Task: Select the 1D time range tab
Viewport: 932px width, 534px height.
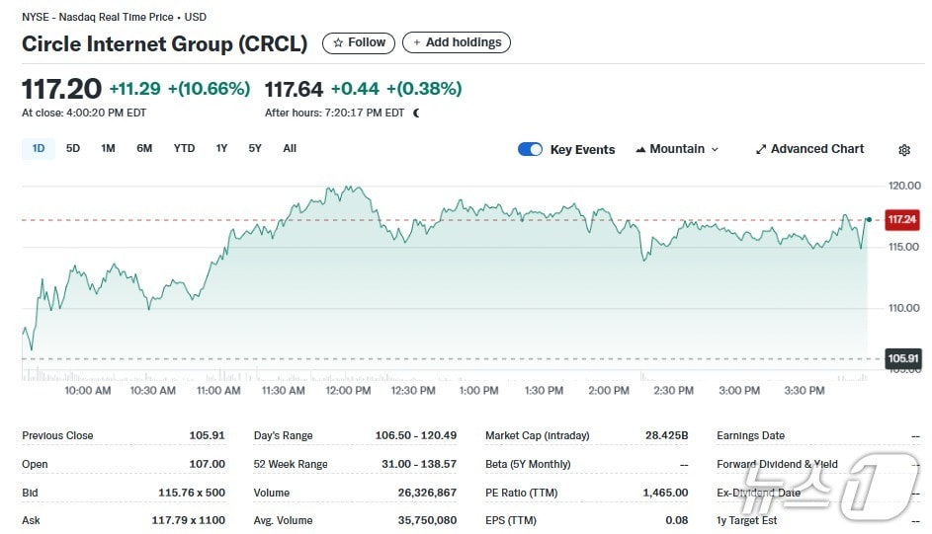Action: point(39,148)
